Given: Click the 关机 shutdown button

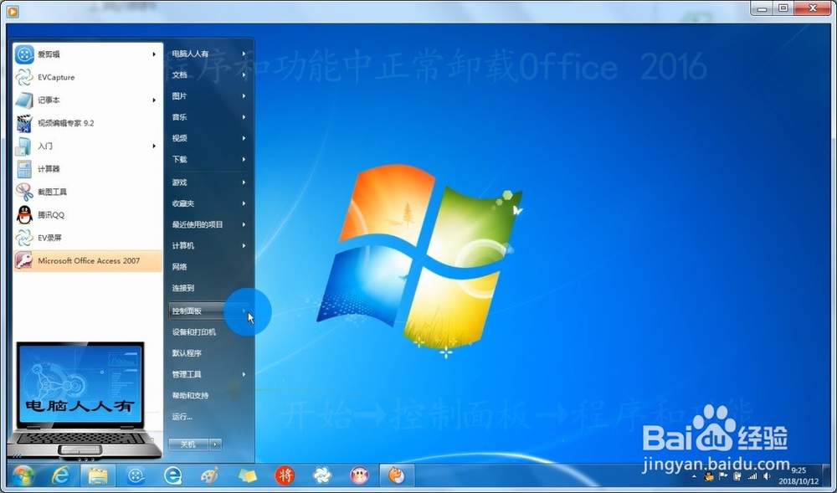Looking at the screenshot, I should click(x=188, y=444).
